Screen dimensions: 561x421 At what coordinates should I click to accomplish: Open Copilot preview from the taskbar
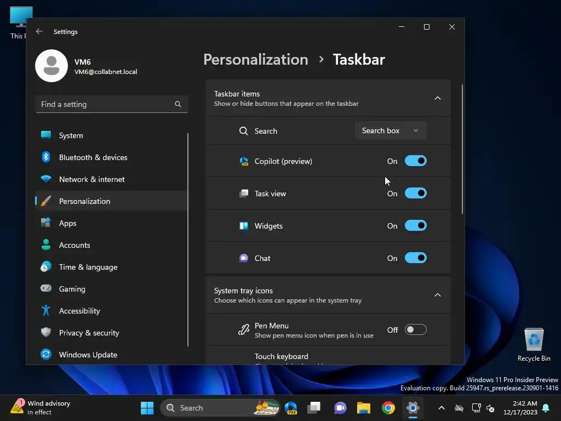tap(291, 408)
